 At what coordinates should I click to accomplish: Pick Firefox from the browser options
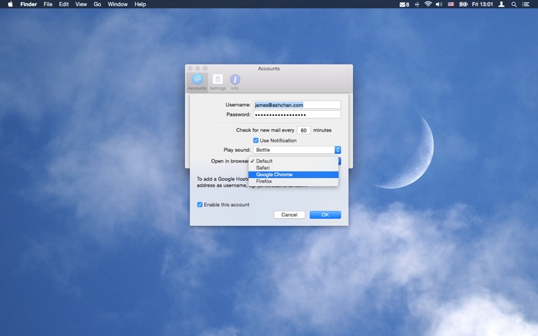(x=264, y=181)
